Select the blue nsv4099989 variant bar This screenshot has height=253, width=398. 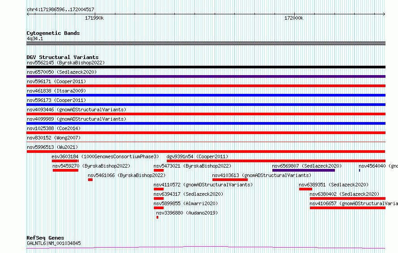(206, 123)
